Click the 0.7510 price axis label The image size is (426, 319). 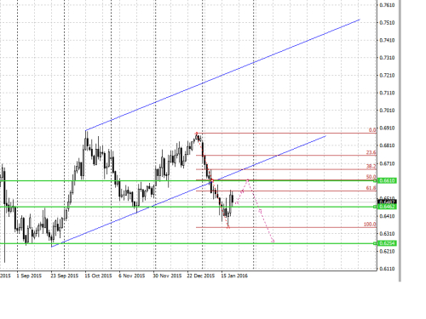point(388,23)
